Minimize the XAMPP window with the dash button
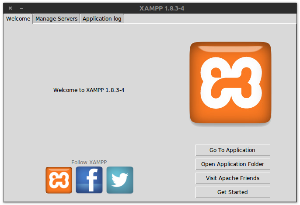The width and height of the screenshot is (300, 205). [x=21, y=8]
